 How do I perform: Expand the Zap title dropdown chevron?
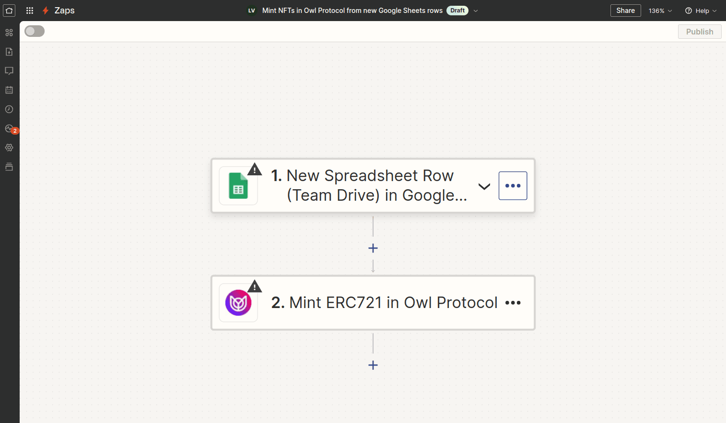click(x=476, y=11)
